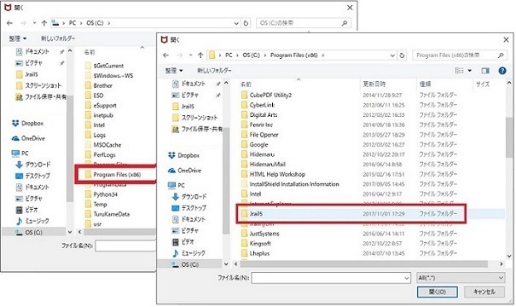Viewport: 516px width, 307px height.
Task: Click the OS (C:) search field in rear dialog
Action: tap(304, 23)
